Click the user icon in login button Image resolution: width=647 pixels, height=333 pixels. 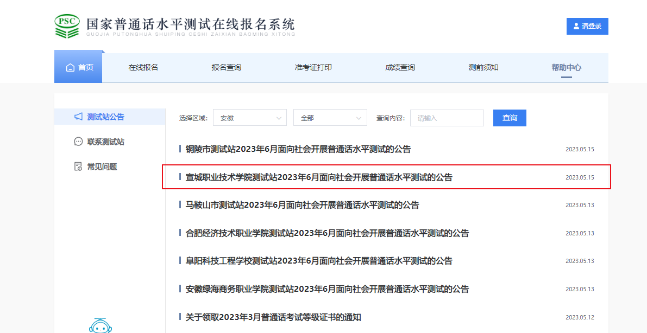point(576,27)
